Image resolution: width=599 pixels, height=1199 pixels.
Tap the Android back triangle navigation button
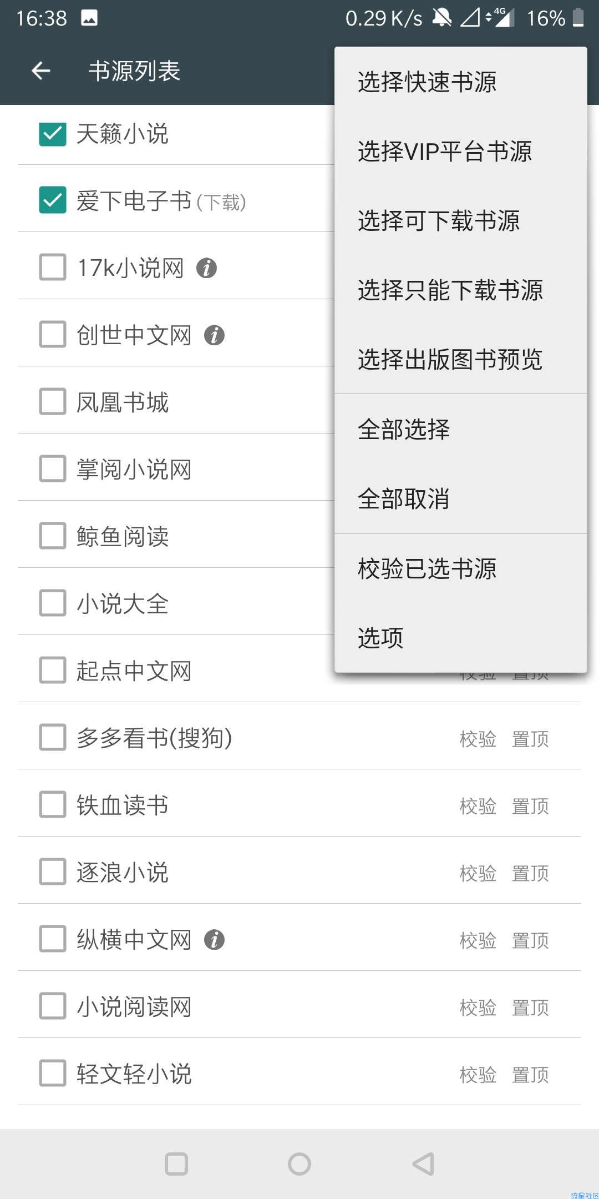click(423, 1164)
